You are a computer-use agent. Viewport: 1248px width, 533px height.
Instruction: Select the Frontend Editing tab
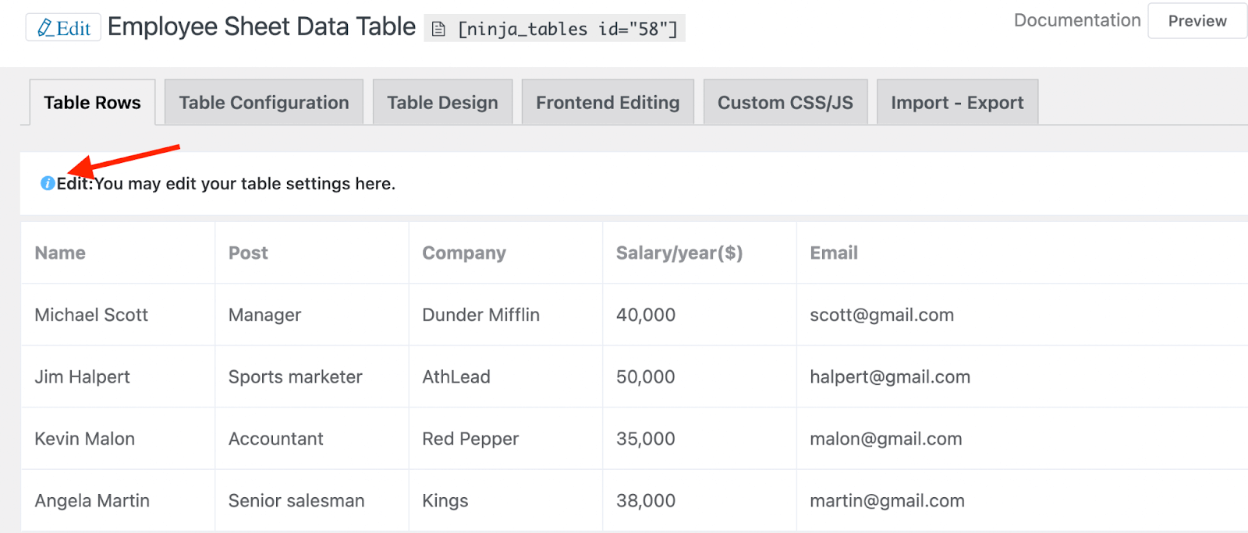coord(607,102)
